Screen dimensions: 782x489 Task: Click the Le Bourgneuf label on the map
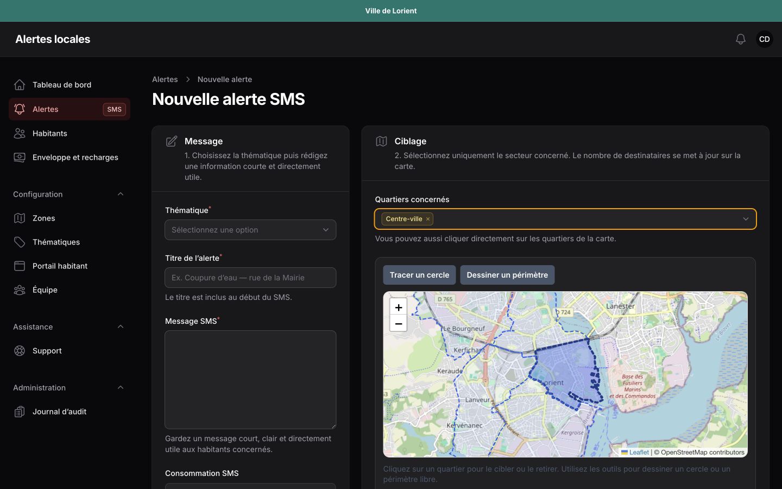pyautogui.click(x=464, y=329)
